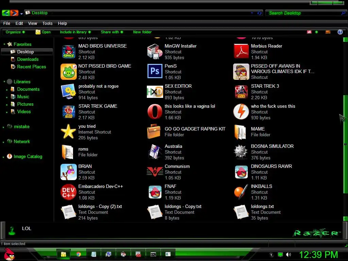This screenshot has height=261, width=348.
Task: Open the recent pages dropdown arrow
Action: point(21,14)
